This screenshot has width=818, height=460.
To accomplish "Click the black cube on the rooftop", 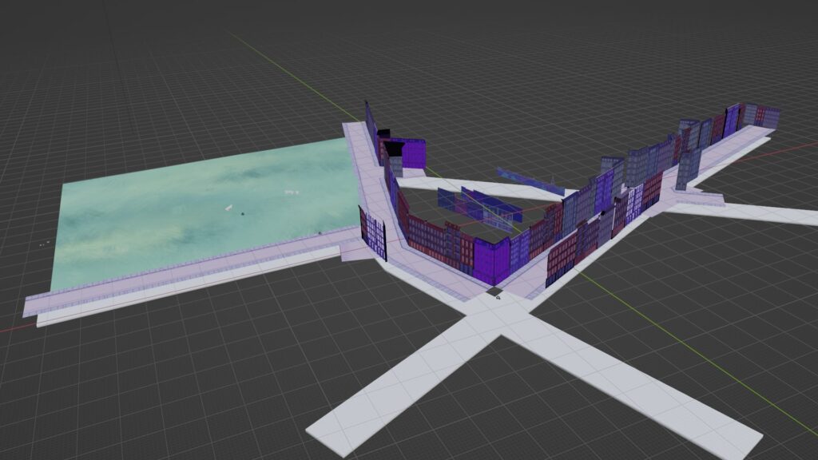I will coord(395,149).
